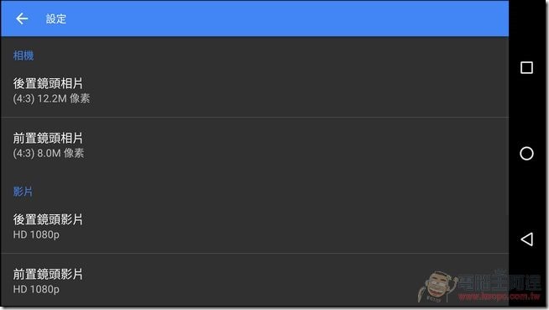The height and width of the screenshot is (310, 549).
Task: Select the 相機 section header
Action: tap(24, 55)
